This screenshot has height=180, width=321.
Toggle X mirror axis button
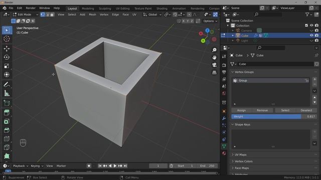[x=184, y=21]
